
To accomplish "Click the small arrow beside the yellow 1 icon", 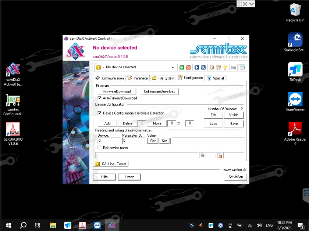I will click(103, 67).
